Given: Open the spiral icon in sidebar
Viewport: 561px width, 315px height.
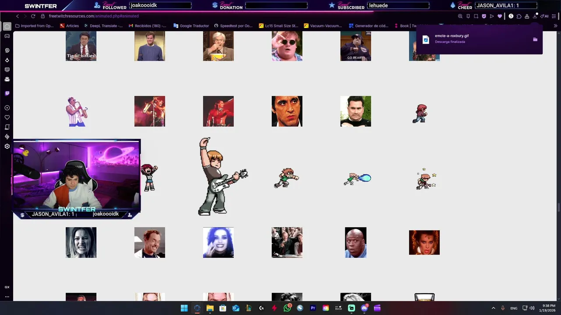Looking at the screenshot, I should point(7,50).
